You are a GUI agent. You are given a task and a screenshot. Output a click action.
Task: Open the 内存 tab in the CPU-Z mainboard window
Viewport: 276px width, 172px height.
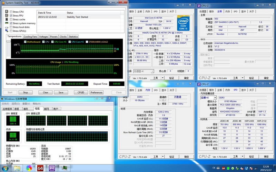[x=228, y=11]
